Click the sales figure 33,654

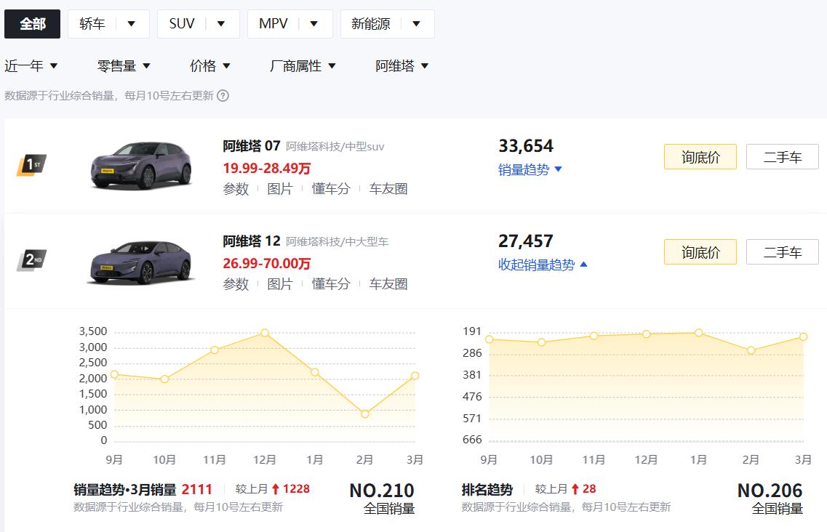pos(526,145)
